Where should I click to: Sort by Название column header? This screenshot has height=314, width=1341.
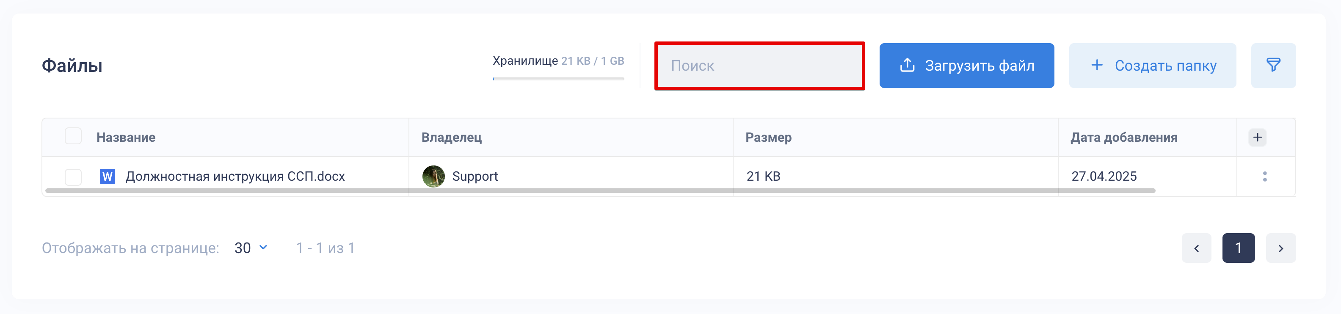click(x=126, y=138)
